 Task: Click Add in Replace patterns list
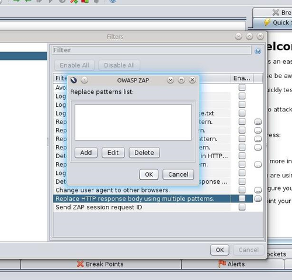tap(86, 153)
